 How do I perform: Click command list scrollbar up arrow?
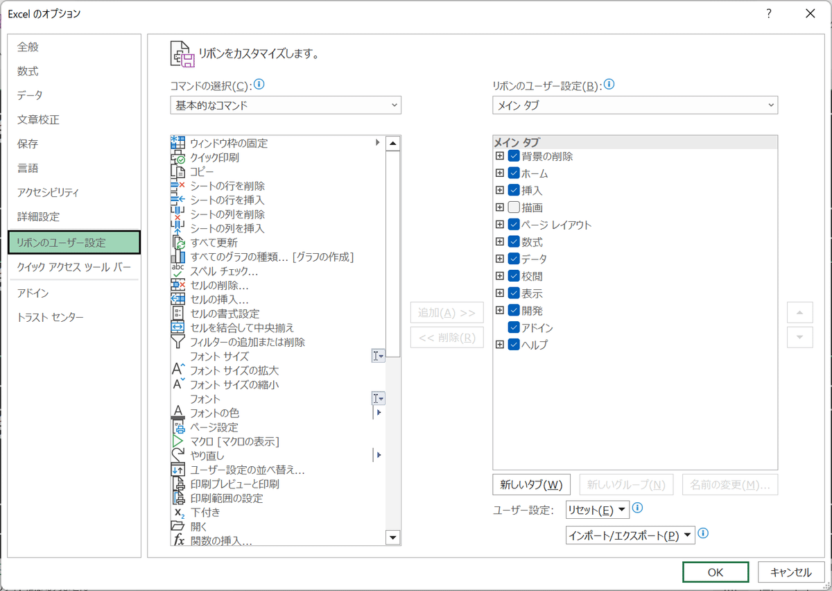393,144
